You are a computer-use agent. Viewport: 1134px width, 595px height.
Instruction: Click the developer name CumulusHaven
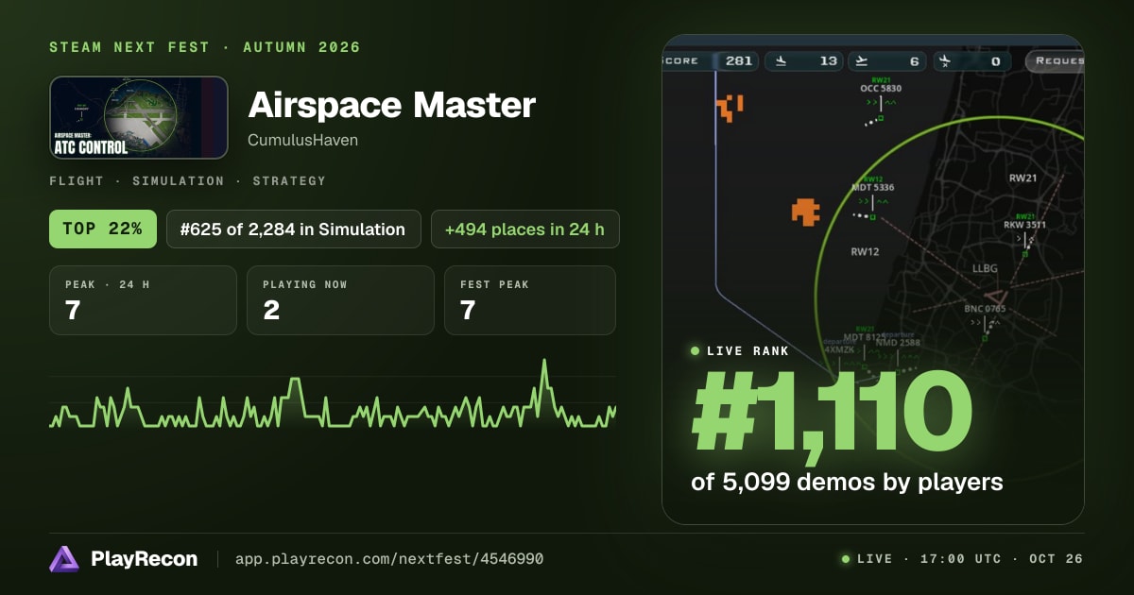point(303,140)
